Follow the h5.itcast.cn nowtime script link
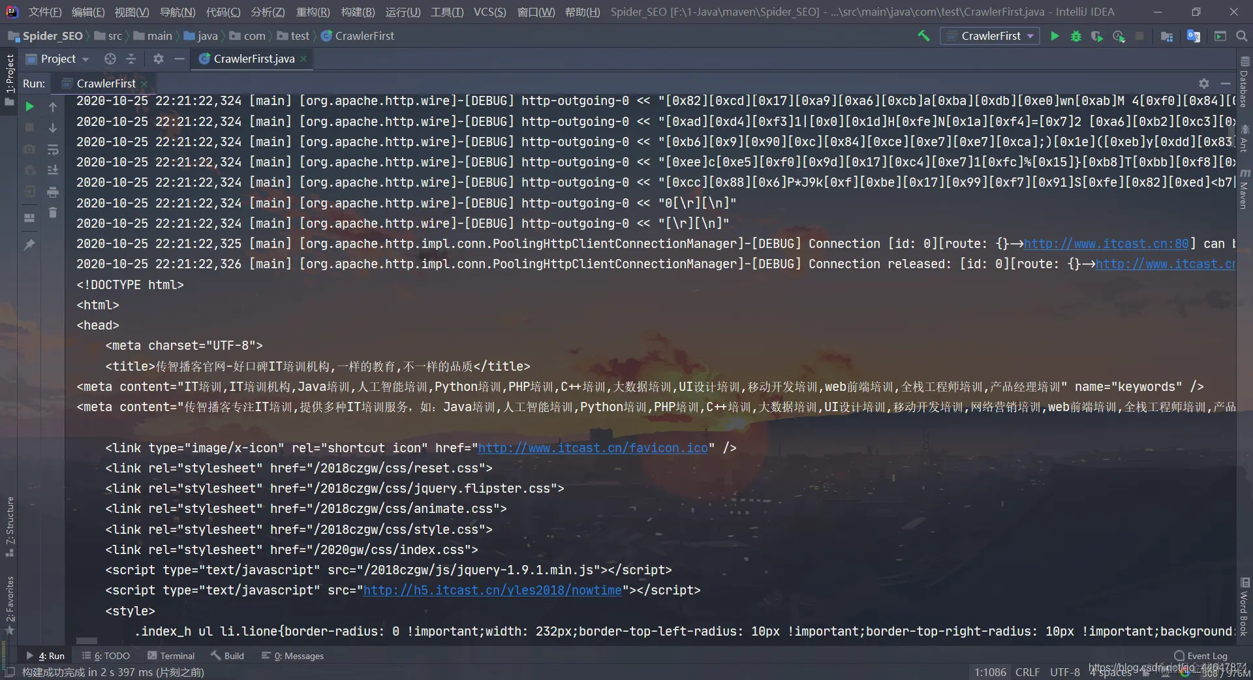 click(492, 590)
